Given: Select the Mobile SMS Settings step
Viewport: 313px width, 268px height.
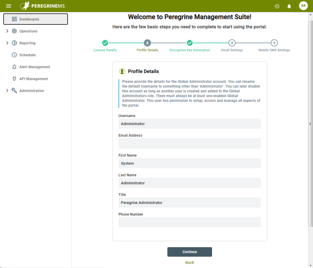Looking at the screenshot, I should click(274, 43).
